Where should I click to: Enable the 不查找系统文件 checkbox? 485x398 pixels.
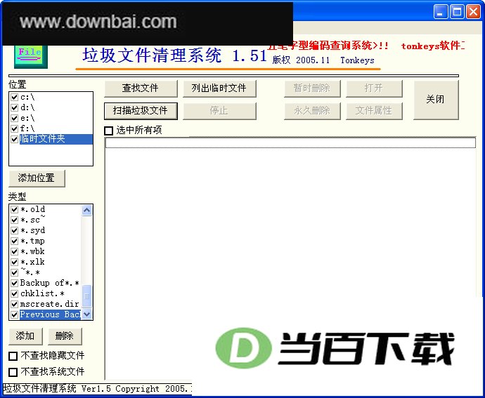tap(13, 372)
